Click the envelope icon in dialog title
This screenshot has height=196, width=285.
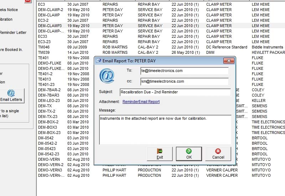click(x=98, y=61)
